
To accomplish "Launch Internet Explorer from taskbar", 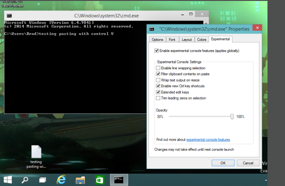I will click(61, 180).
